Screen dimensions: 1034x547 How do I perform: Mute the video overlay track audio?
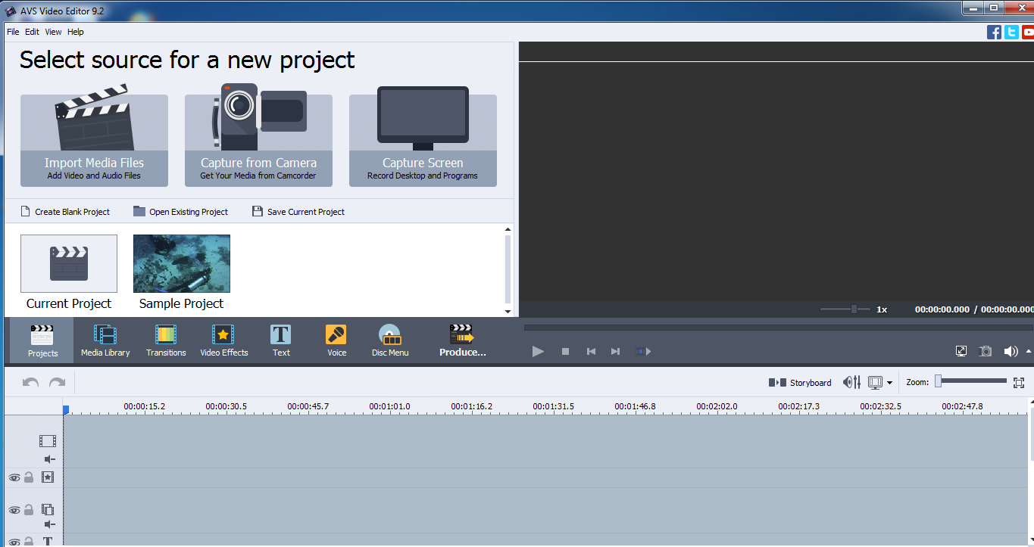point(49,524)
